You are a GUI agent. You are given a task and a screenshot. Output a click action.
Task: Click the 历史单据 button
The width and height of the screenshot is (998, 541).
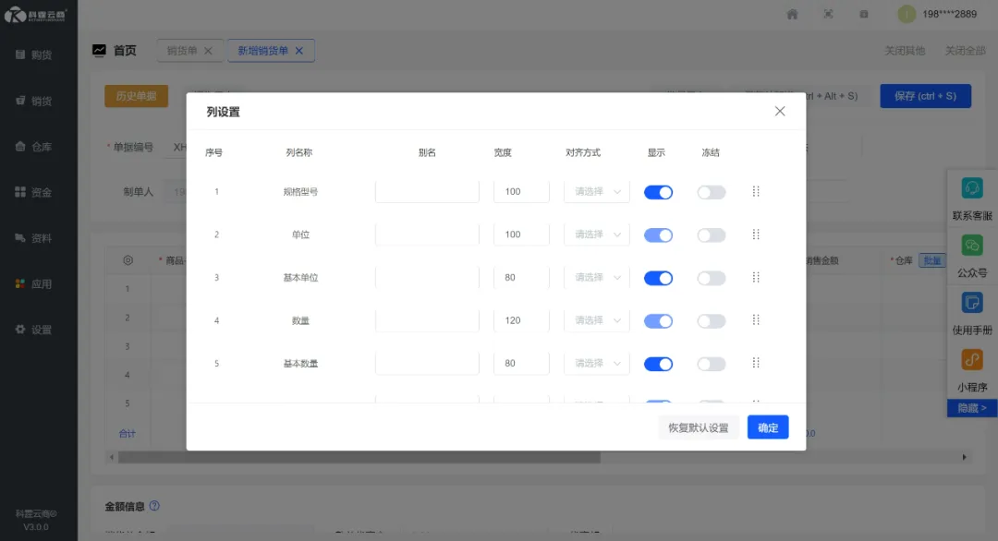pos(136,96)
